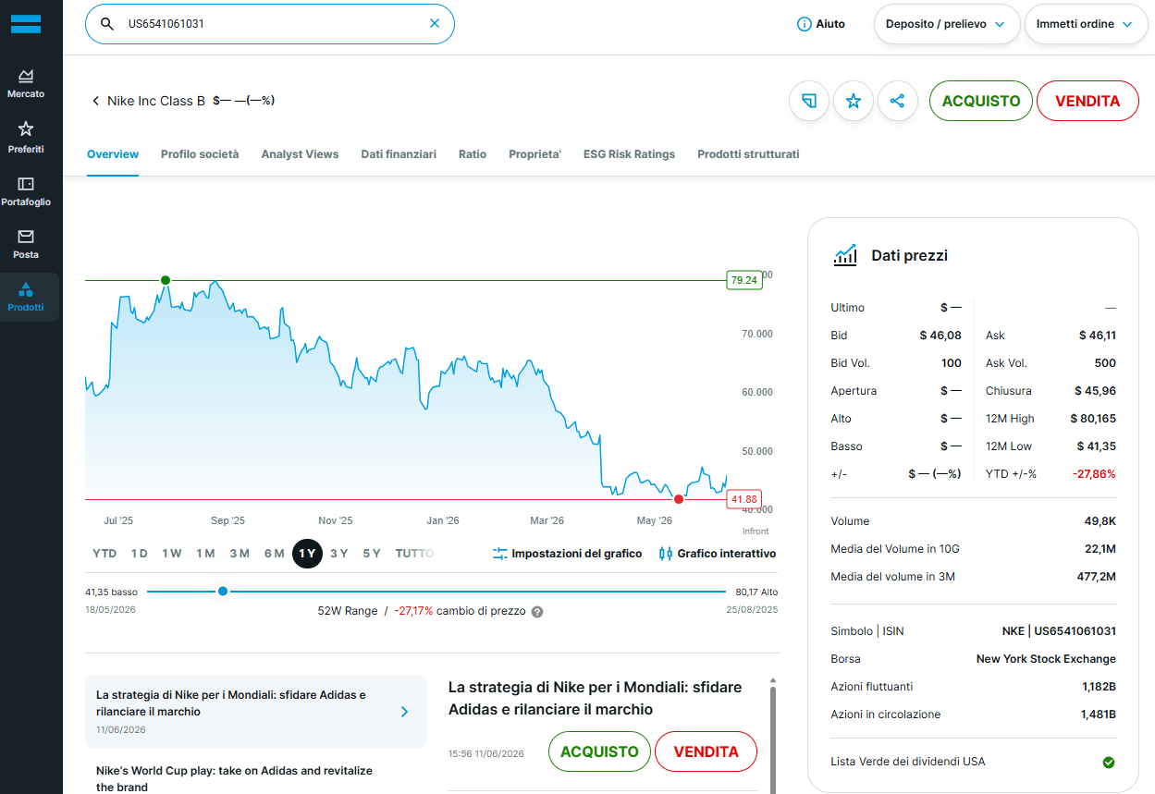Switch to the Overview tab
Viewport: 1155px width, 794px height.
(x=113, y=154)
